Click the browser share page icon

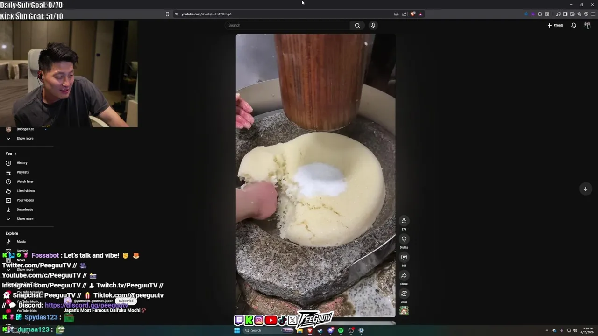coord(404,14)
